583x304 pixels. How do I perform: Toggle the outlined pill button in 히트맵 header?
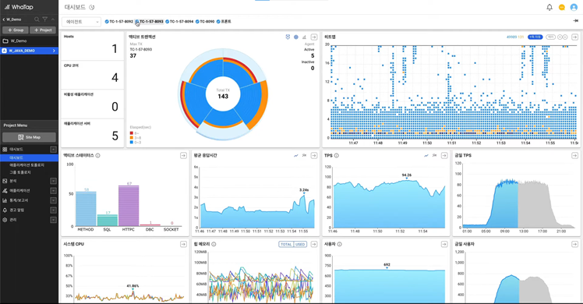pyautogui.click(x=550, y=37)
